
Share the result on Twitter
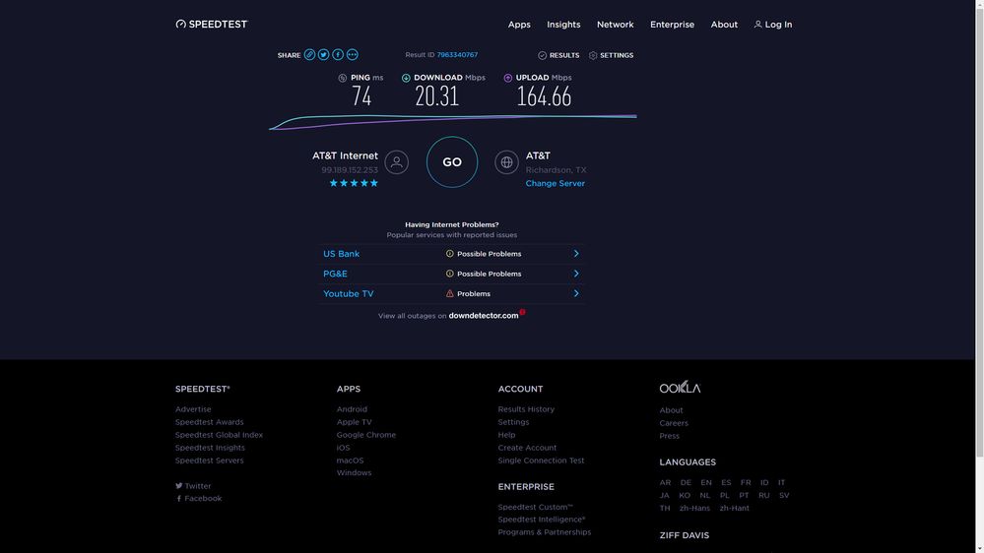coord(323,55)
